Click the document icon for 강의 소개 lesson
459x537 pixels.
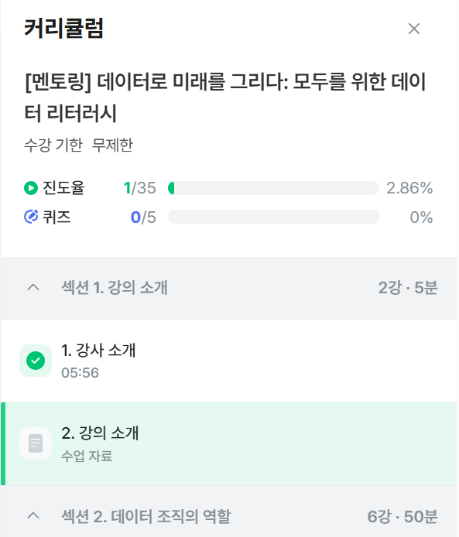[36, 443]
